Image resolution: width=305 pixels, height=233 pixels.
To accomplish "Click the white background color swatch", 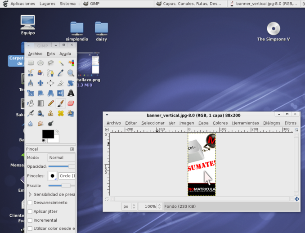I will (x=55, y=140).
